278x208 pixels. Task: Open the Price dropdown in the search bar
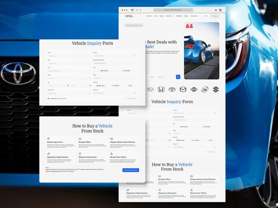153,77
